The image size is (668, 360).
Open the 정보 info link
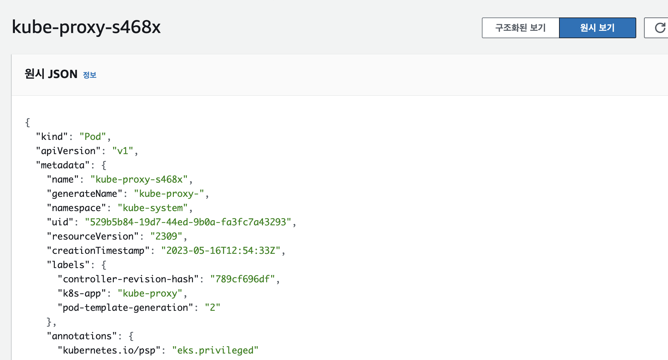(89, 75)
